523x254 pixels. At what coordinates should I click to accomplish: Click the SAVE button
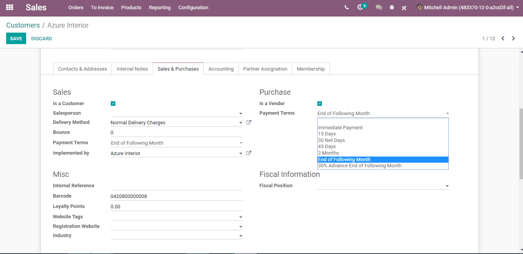(x=16, y=38)
